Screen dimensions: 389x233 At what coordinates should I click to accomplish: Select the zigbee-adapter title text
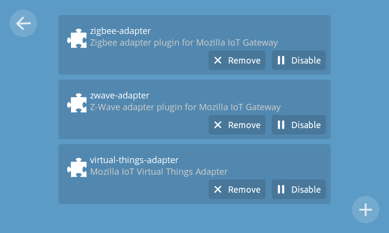coord(120,31)
